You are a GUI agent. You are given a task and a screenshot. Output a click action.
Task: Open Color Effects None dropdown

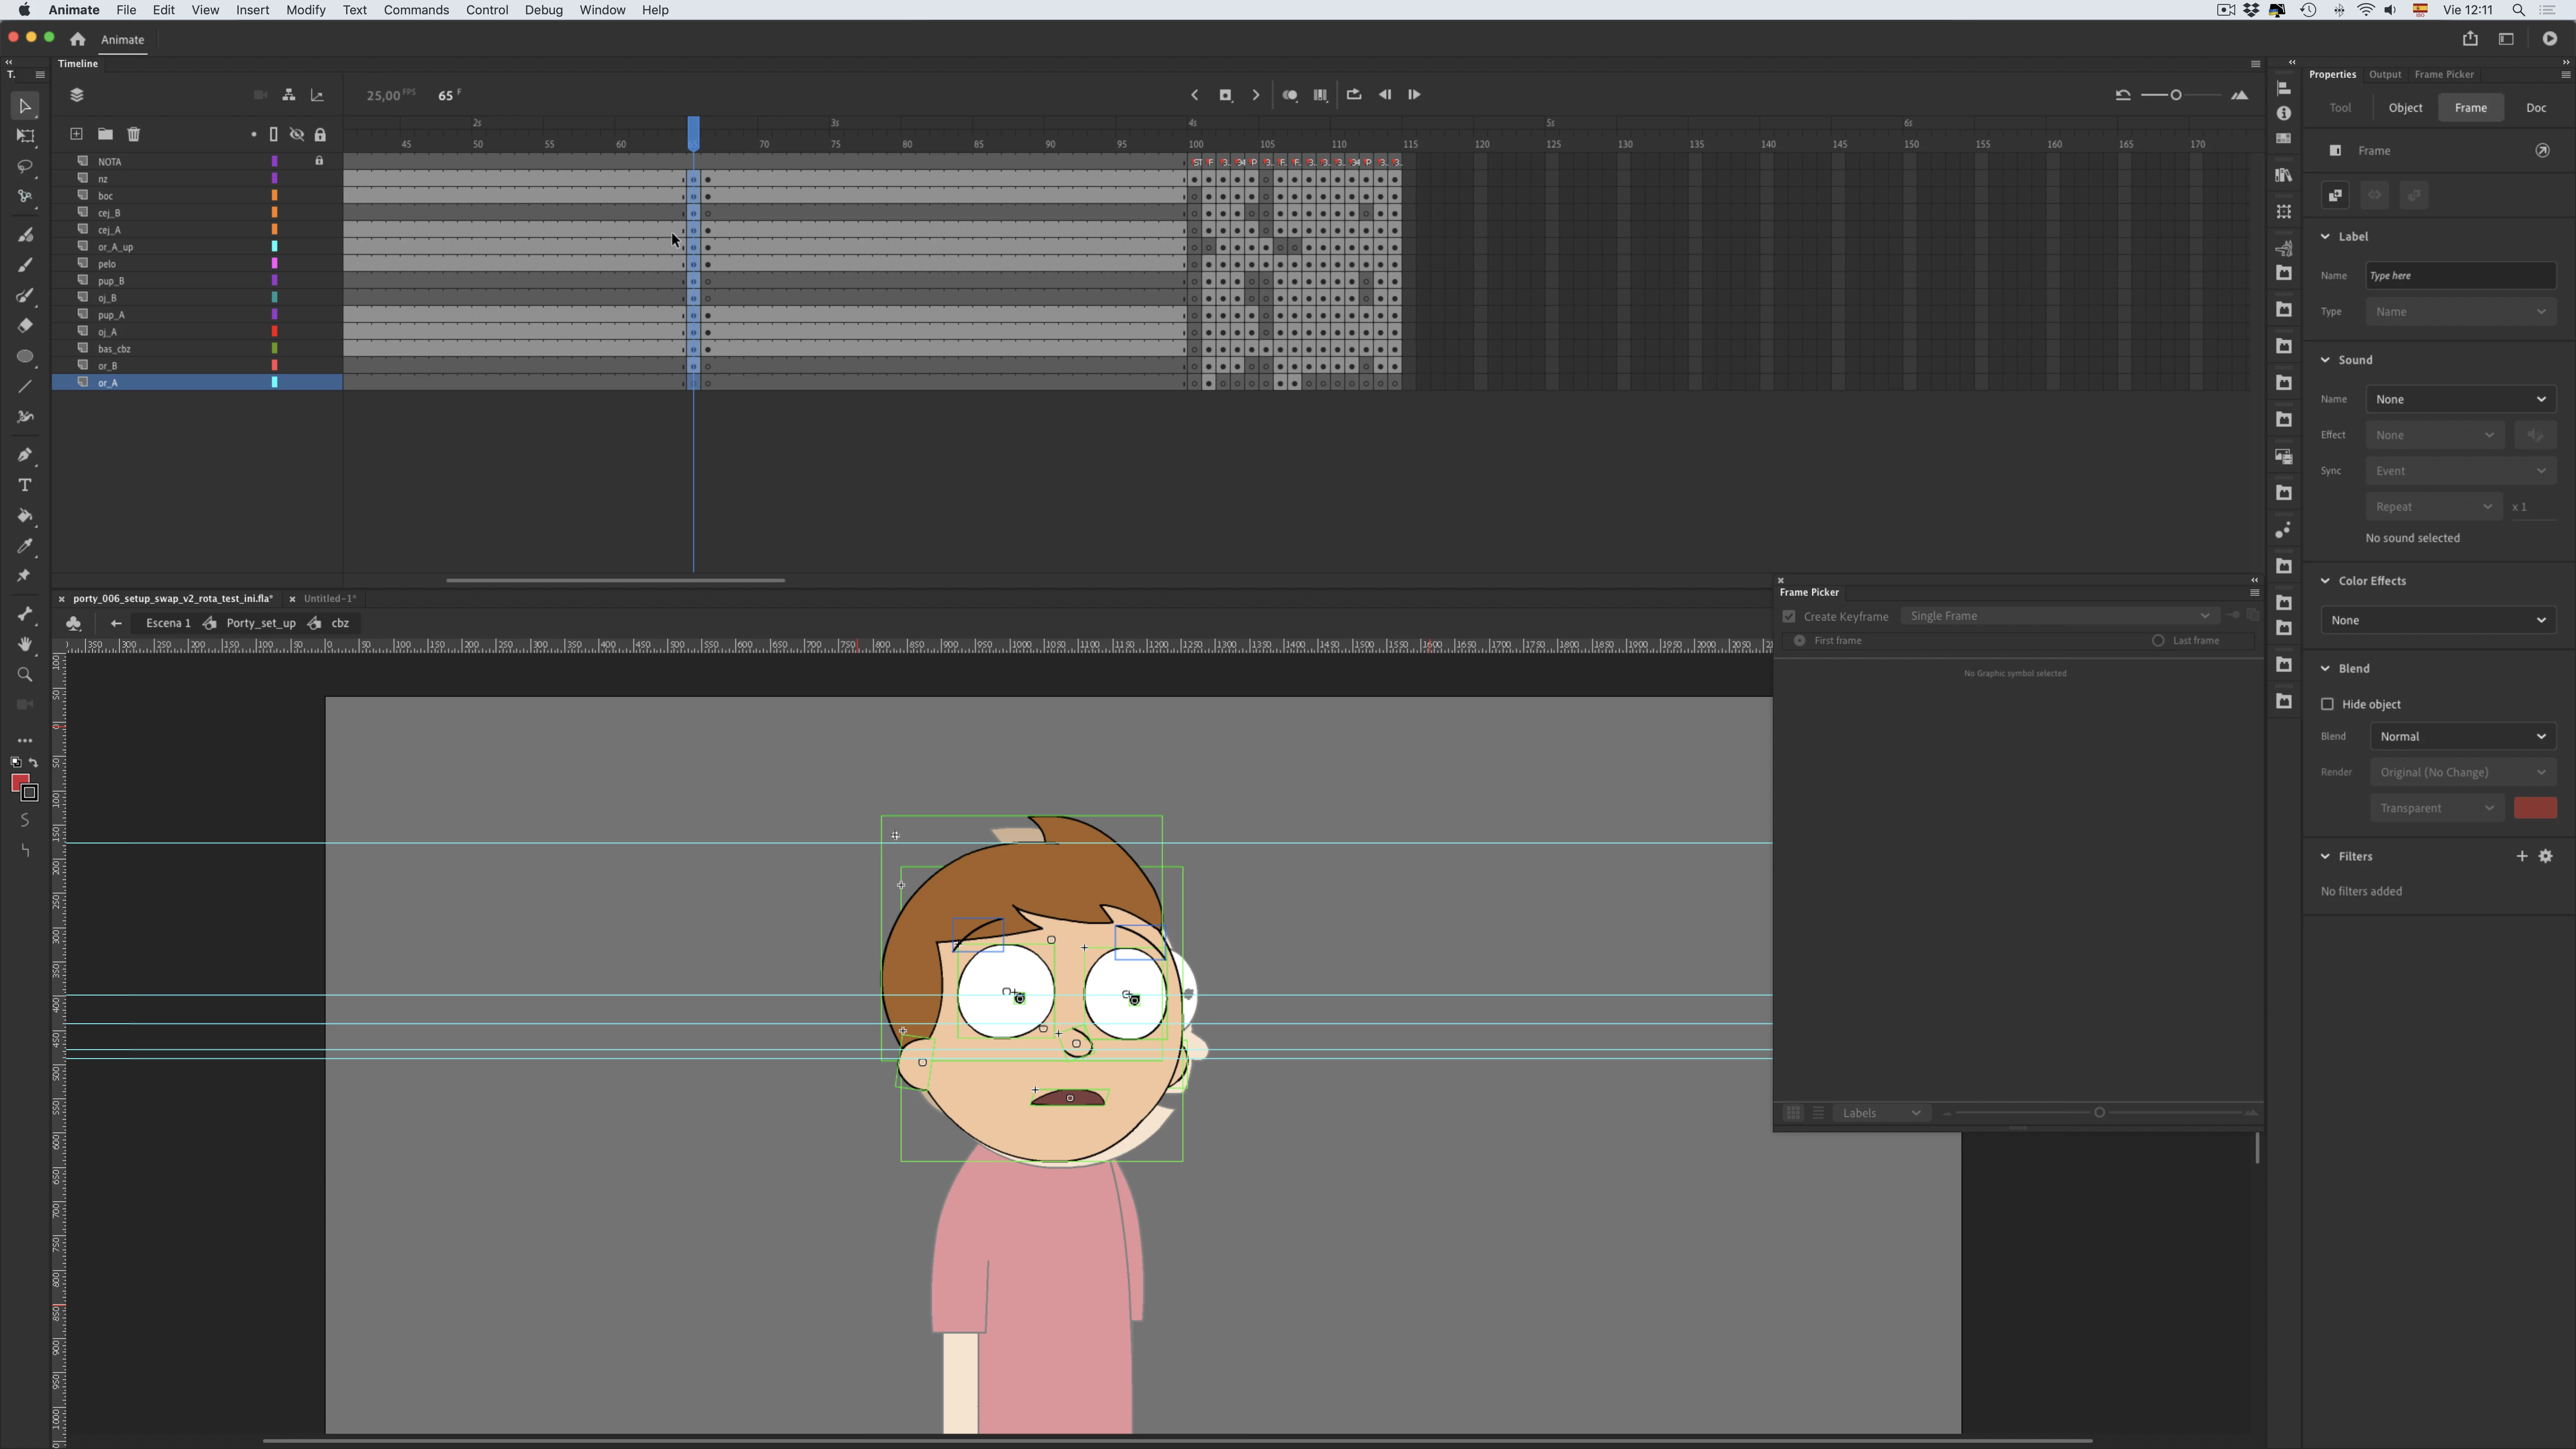coord(2437,620)
